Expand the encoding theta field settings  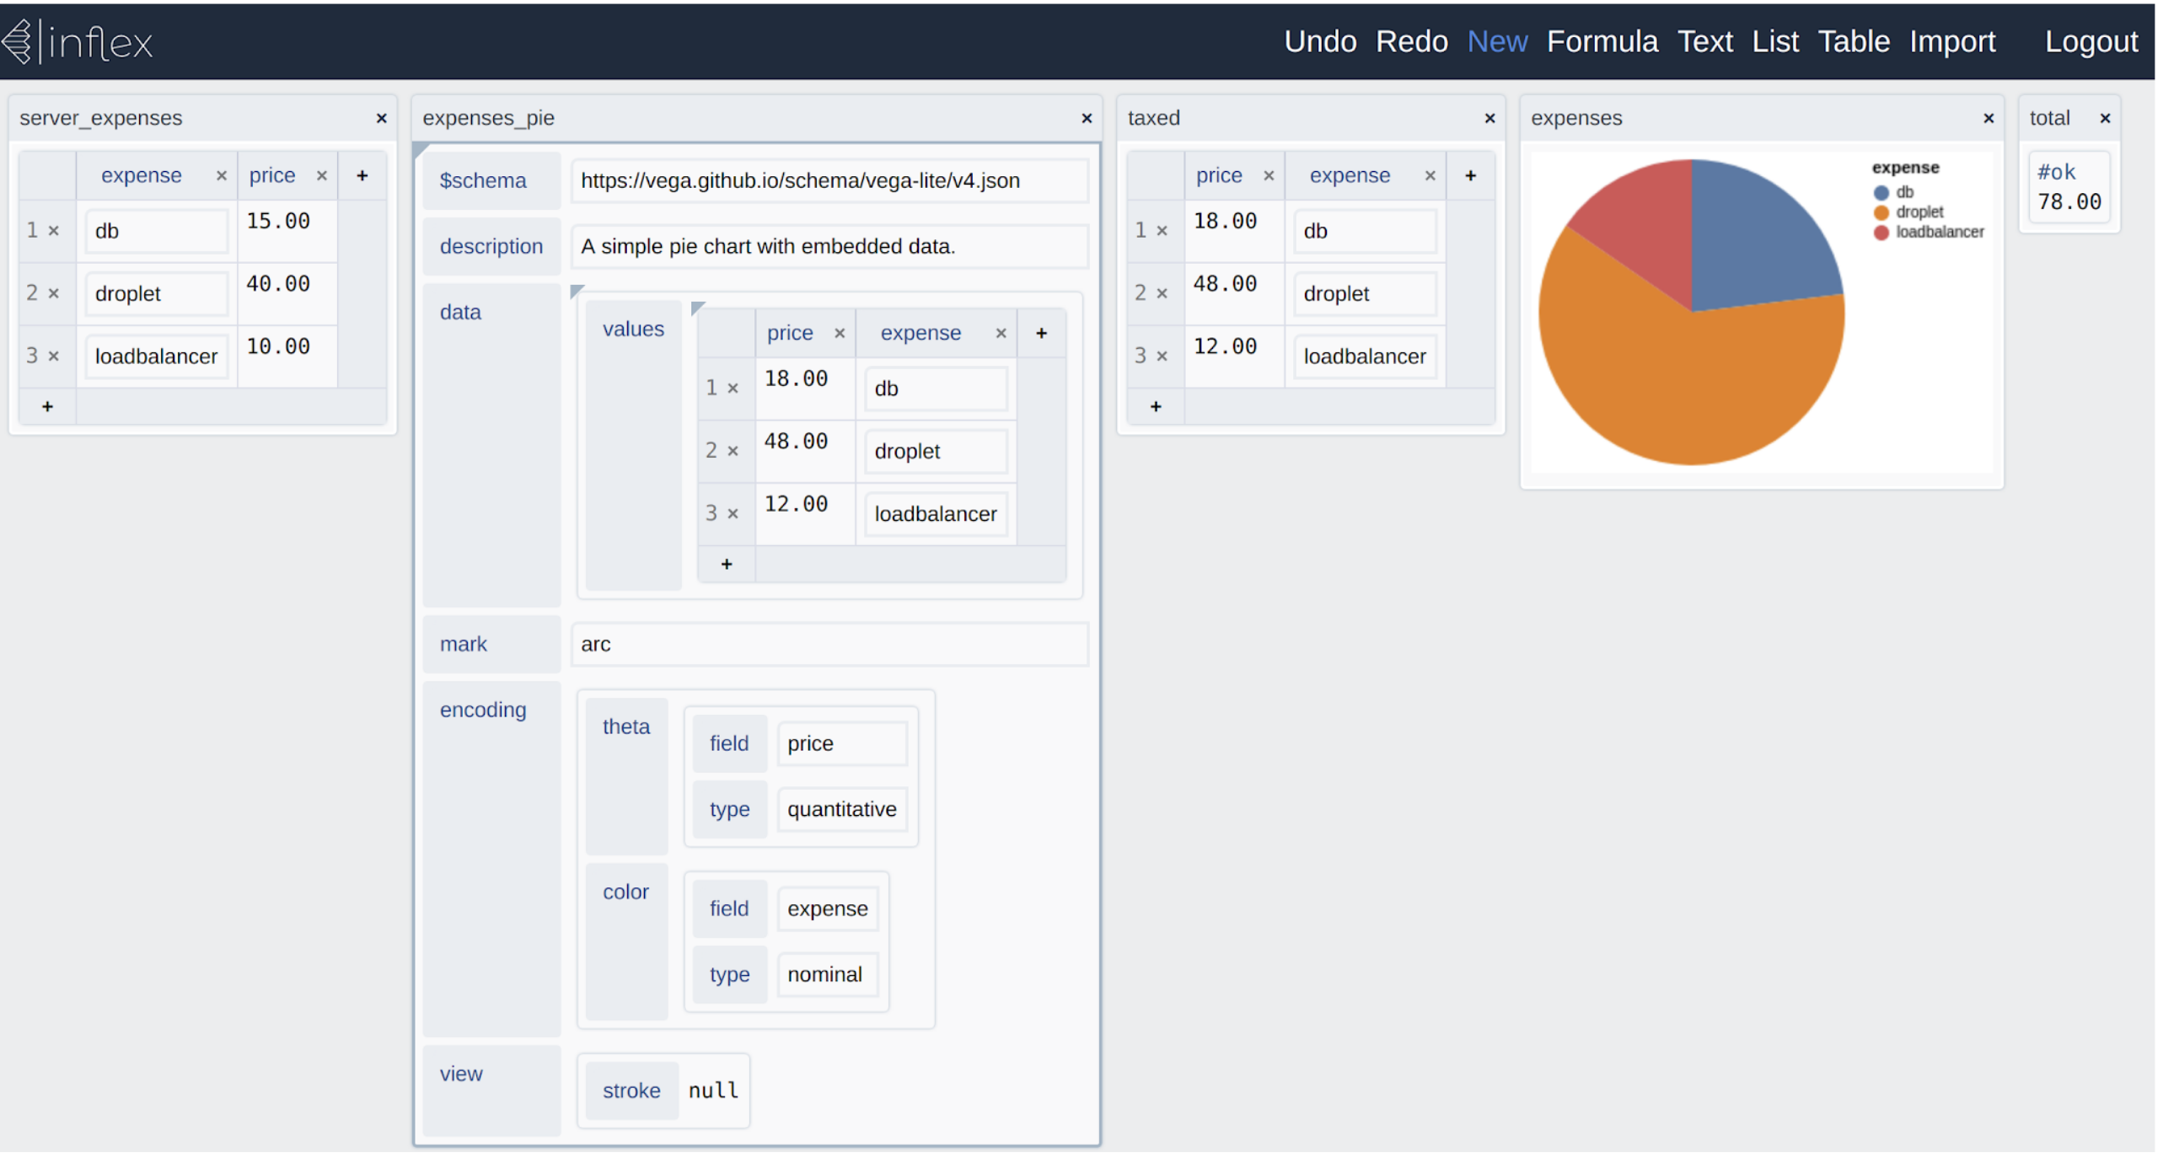pos(730,743)
